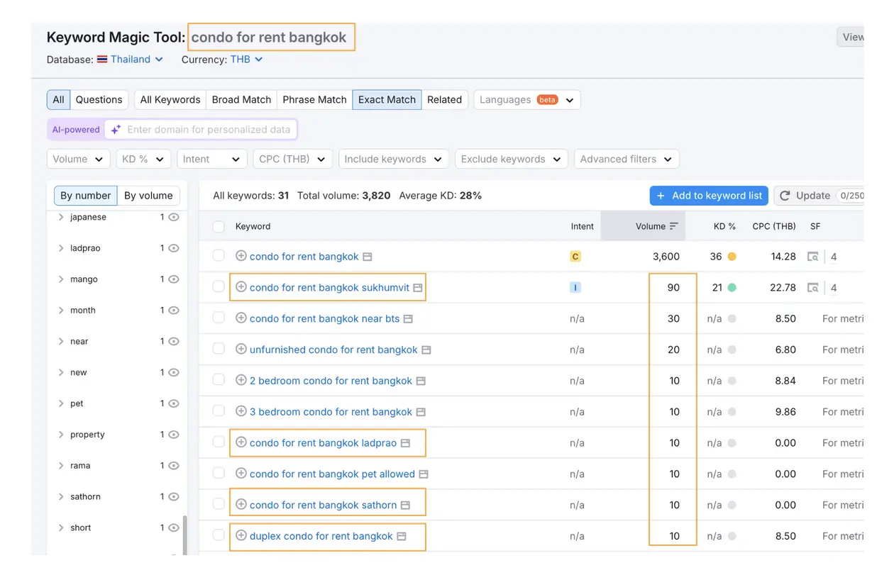The width and height of the screenshot is (894, 575).
Task: Open SERP view icon for 'condo for rent bangkok pet allowed'
Action: pyautogui.click(x=424, y=474)
